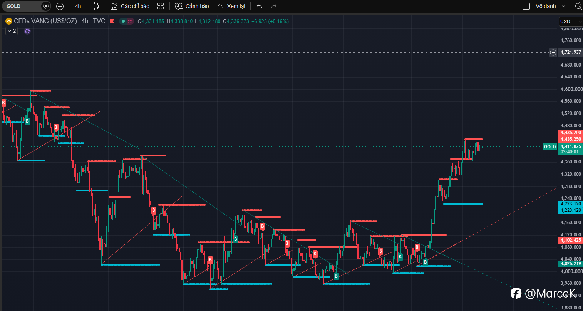This screenshot has width=583, height=311.
Task: Click the 4,760.000 axis value
Action: click(571, 40)
